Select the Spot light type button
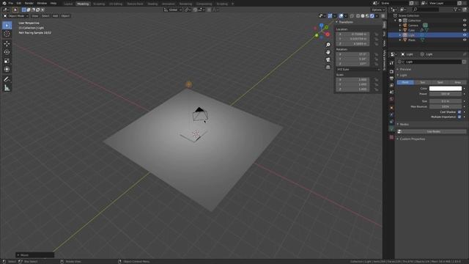The width and height of the screenshot is (469, 264). coord(440,82)
